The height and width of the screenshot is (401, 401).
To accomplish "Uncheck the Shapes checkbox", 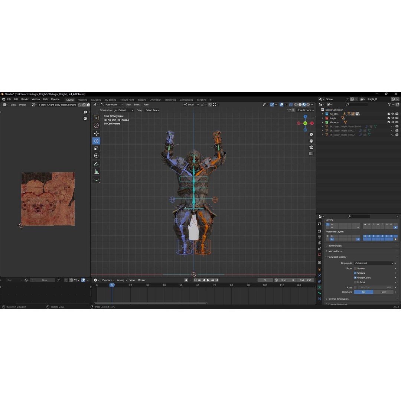I will point(355,273).
